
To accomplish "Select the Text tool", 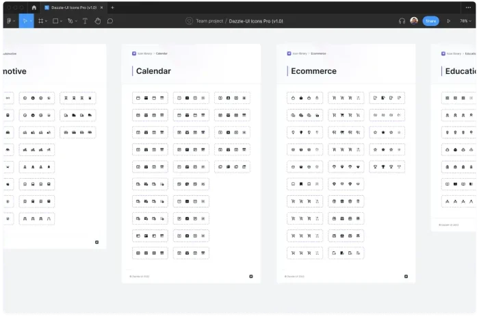I will (x=85, y=21).
